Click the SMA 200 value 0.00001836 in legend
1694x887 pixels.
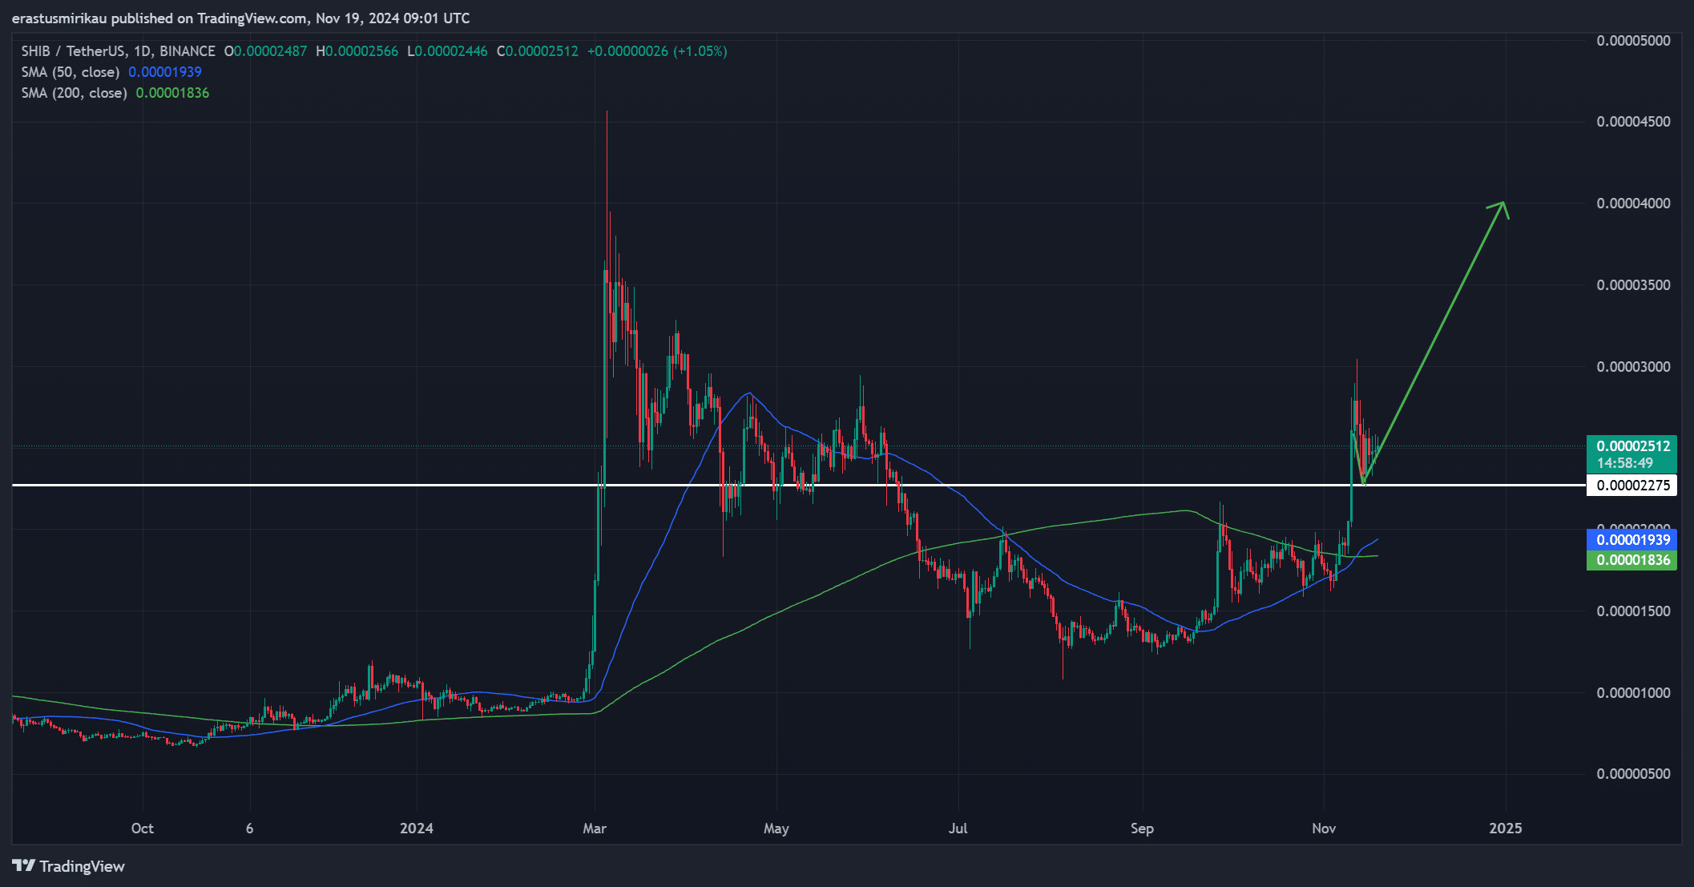click(172, 93)
